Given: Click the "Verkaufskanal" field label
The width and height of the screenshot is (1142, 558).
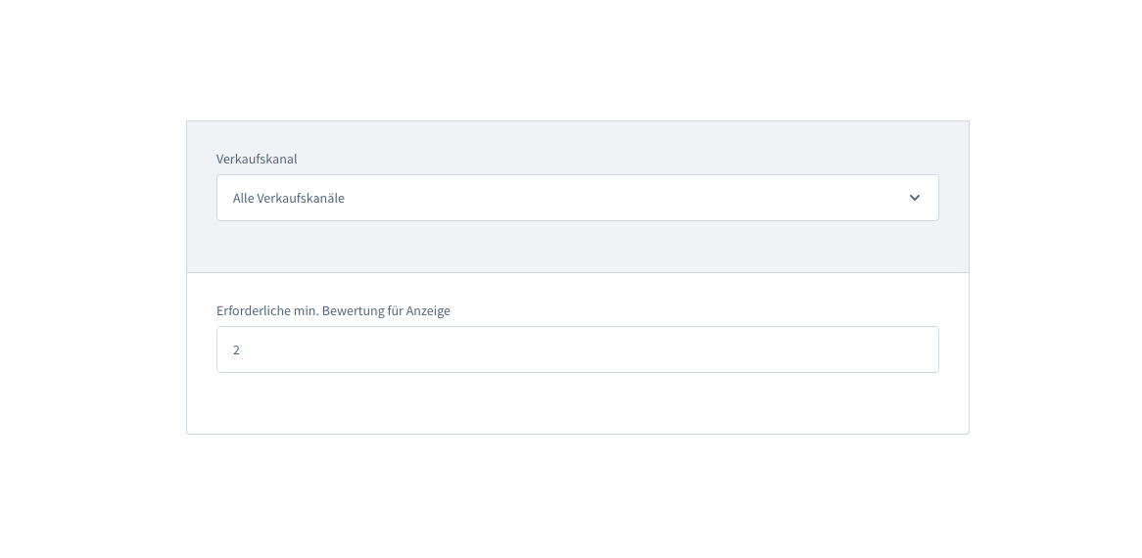Looking at the screenshot, I should click(x=257, y=159).
